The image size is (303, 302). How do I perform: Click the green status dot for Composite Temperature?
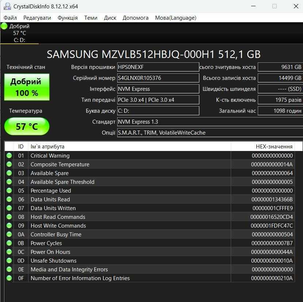coord(9,164)
